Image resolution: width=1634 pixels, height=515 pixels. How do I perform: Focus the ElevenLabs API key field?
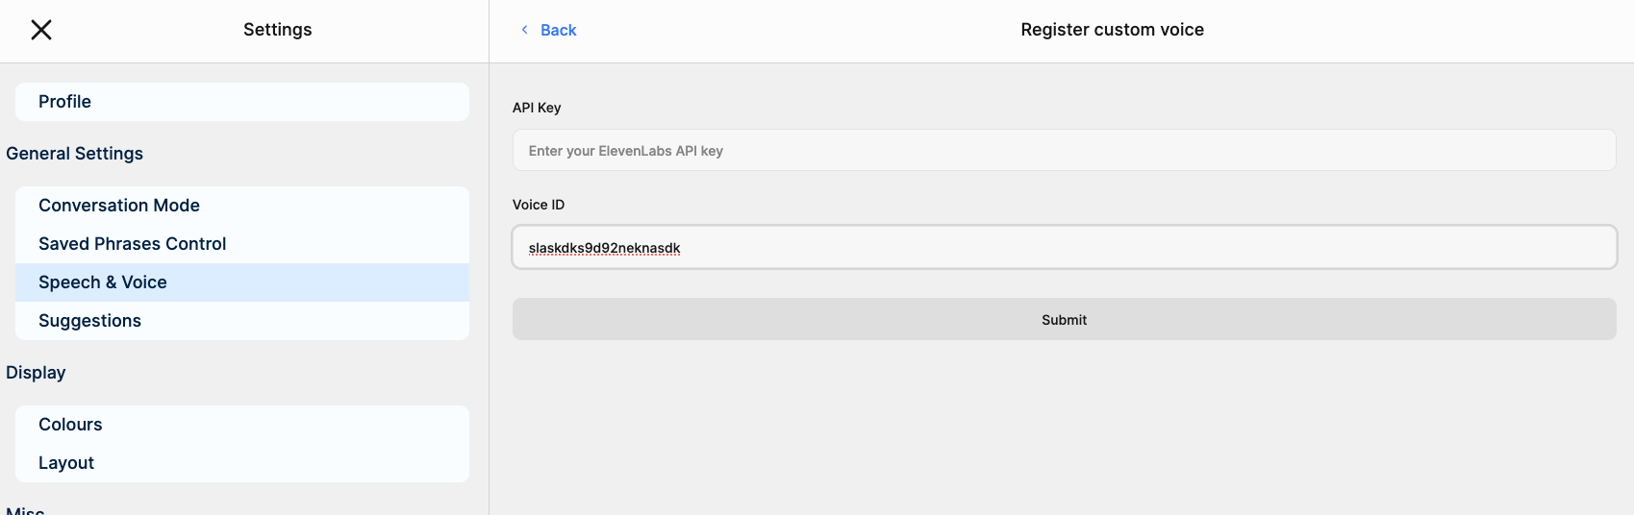(x=1064, y=151)
